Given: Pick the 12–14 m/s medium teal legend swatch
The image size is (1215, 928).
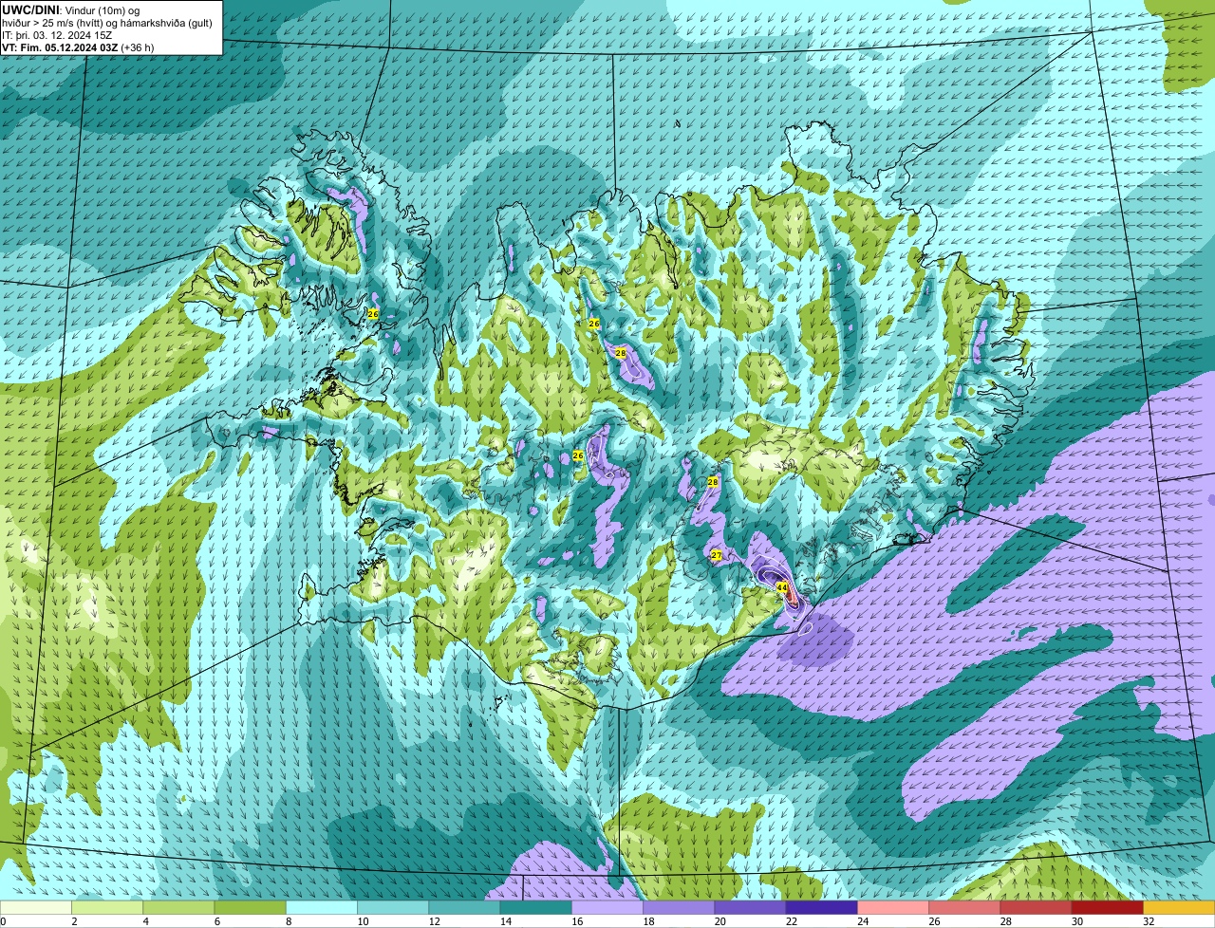Looking at the screenshot, I should (464, 907).
